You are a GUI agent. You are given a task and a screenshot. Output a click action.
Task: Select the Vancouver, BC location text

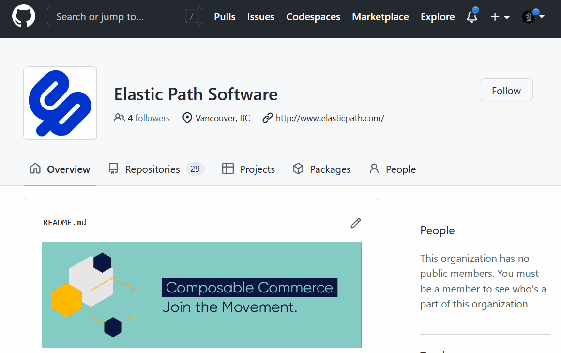coord(223,118)
